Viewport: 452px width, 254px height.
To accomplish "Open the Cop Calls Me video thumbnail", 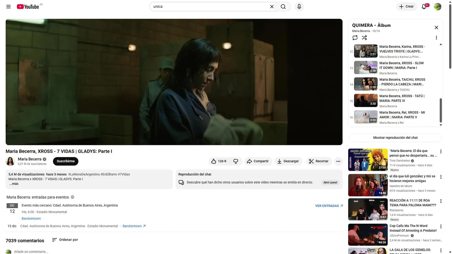I will (368, 235).
